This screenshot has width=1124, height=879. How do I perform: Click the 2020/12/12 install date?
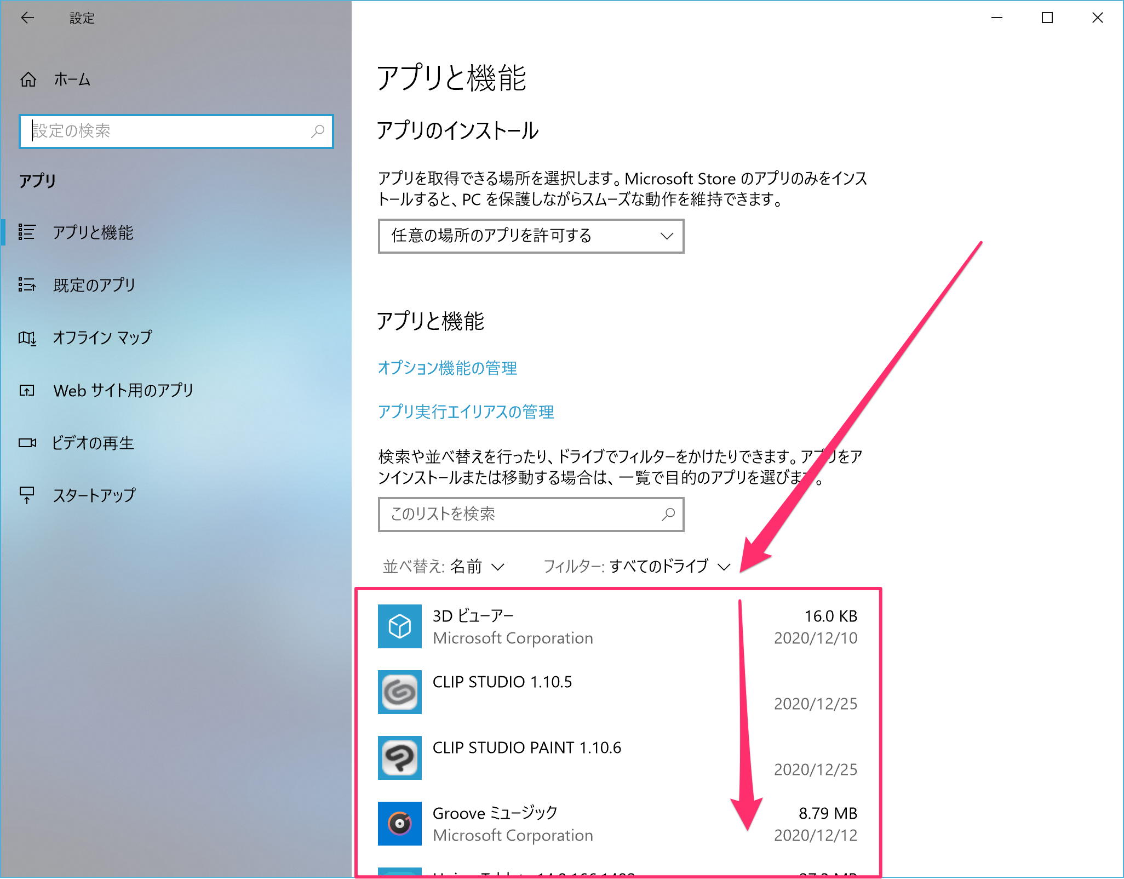tap(816, 835)
